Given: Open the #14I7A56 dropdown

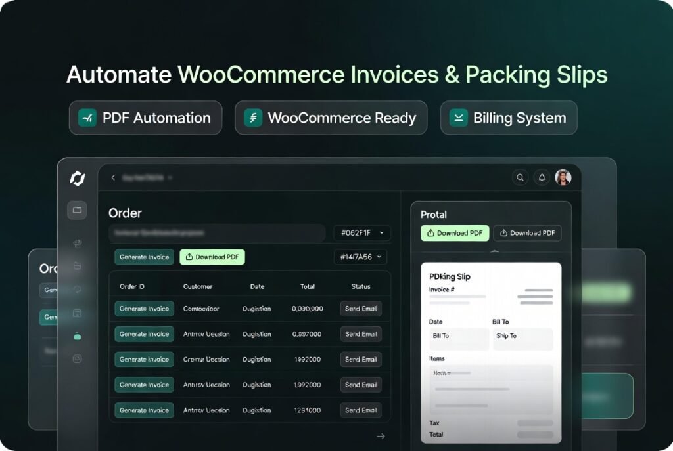Looking at the screenshot, I should click(x=361, y=257).
